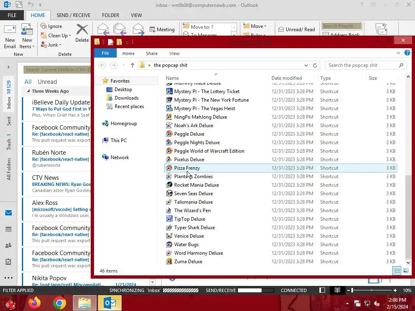Click the Outlook zoom in plus button

pyautogui.click(x=395, y=290)
